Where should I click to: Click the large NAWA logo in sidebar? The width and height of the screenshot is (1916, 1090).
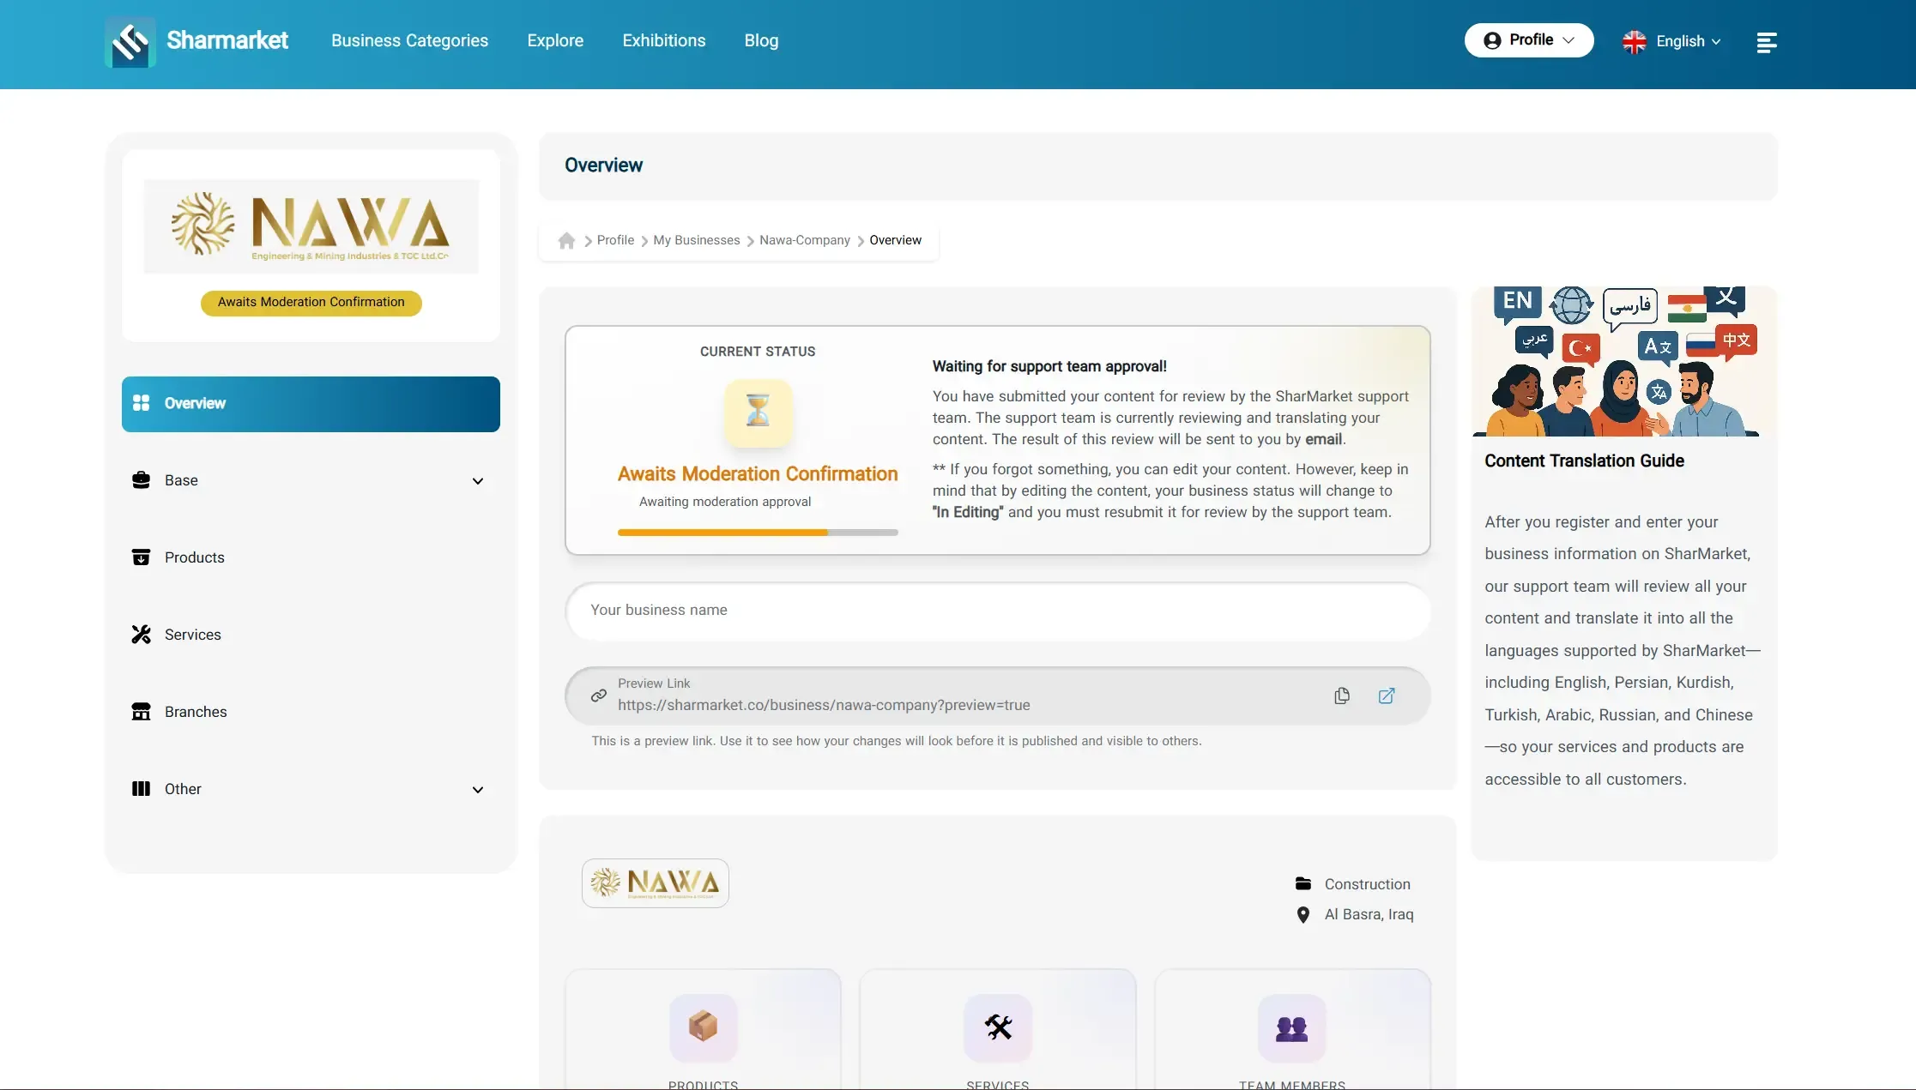coord(311,226)
